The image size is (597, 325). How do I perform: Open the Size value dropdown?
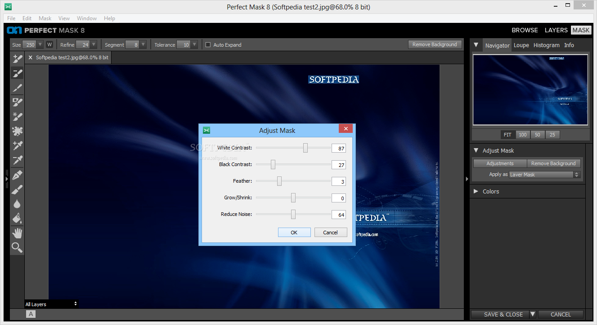click(40, 44)
